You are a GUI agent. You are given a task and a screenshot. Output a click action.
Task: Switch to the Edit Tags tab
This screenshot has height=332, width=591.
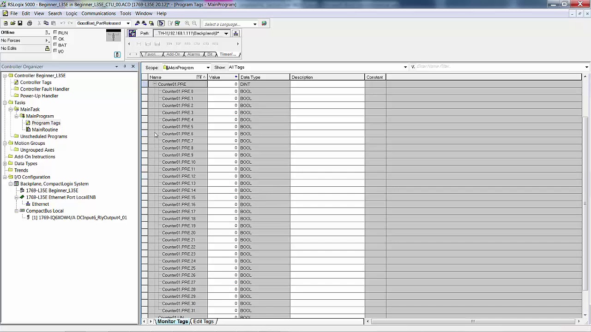coord(203,321)
